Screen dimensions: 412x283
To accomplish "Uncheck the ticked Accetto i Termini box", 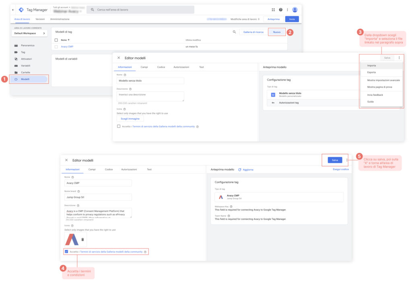I will click(x=66, y=252).
